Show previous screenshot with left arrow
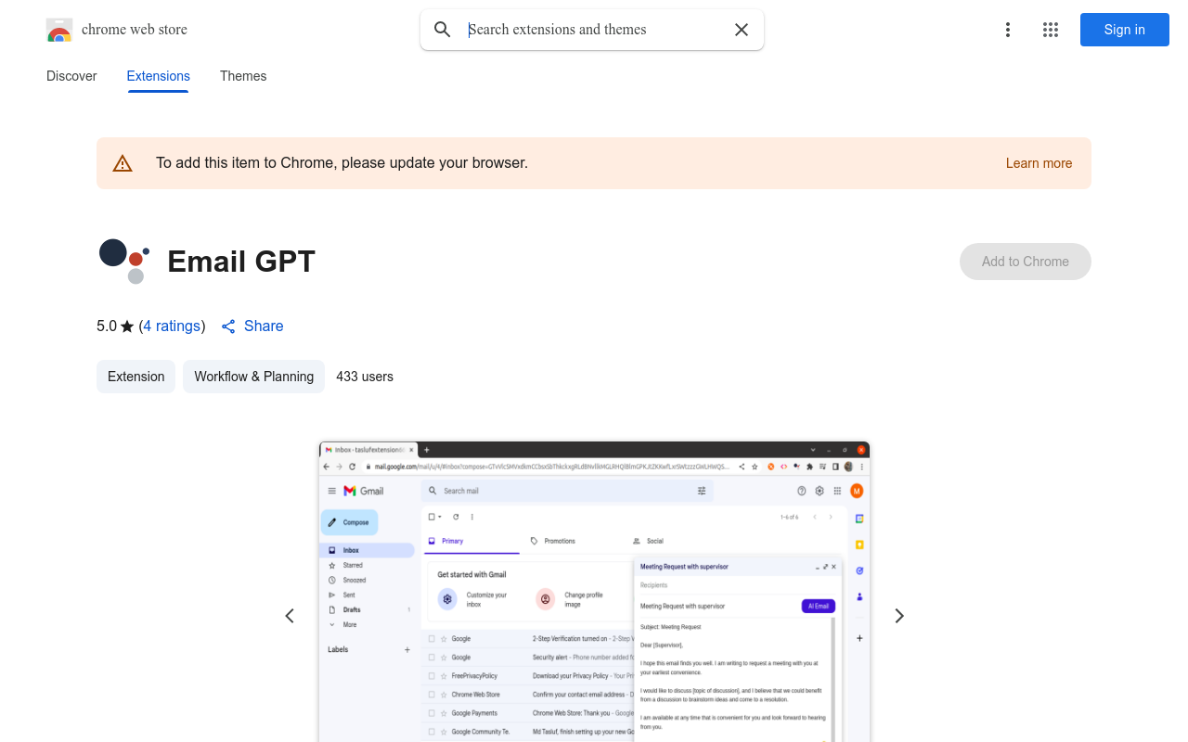This screenshot has width=1188, height=742. click(x=290, y=616)
